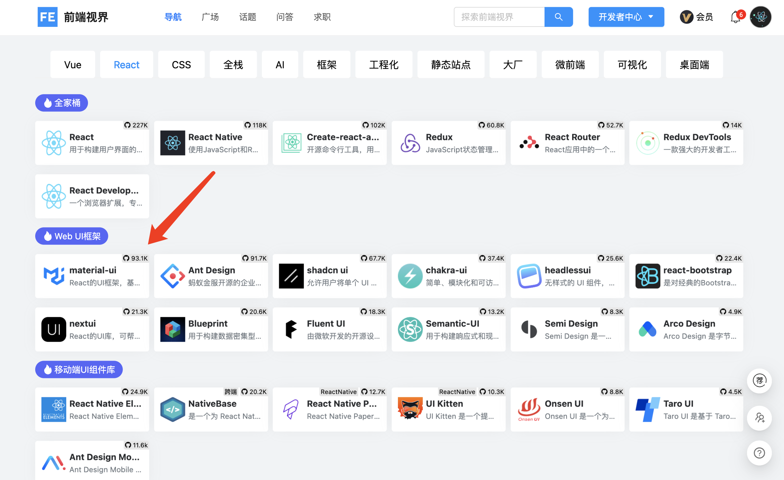This screenshot has width=784, height=480.
Task: Open the Semi Design card
Action: (567, 330)
